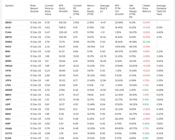Screen dimensions: 175x140
Task: Open the ELSA stock symbol
Action: click(8, 138)
